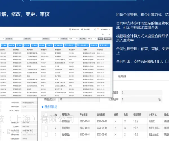Click the notification bell icon
This screenshot has width=169, height=141.
(95, 29)
